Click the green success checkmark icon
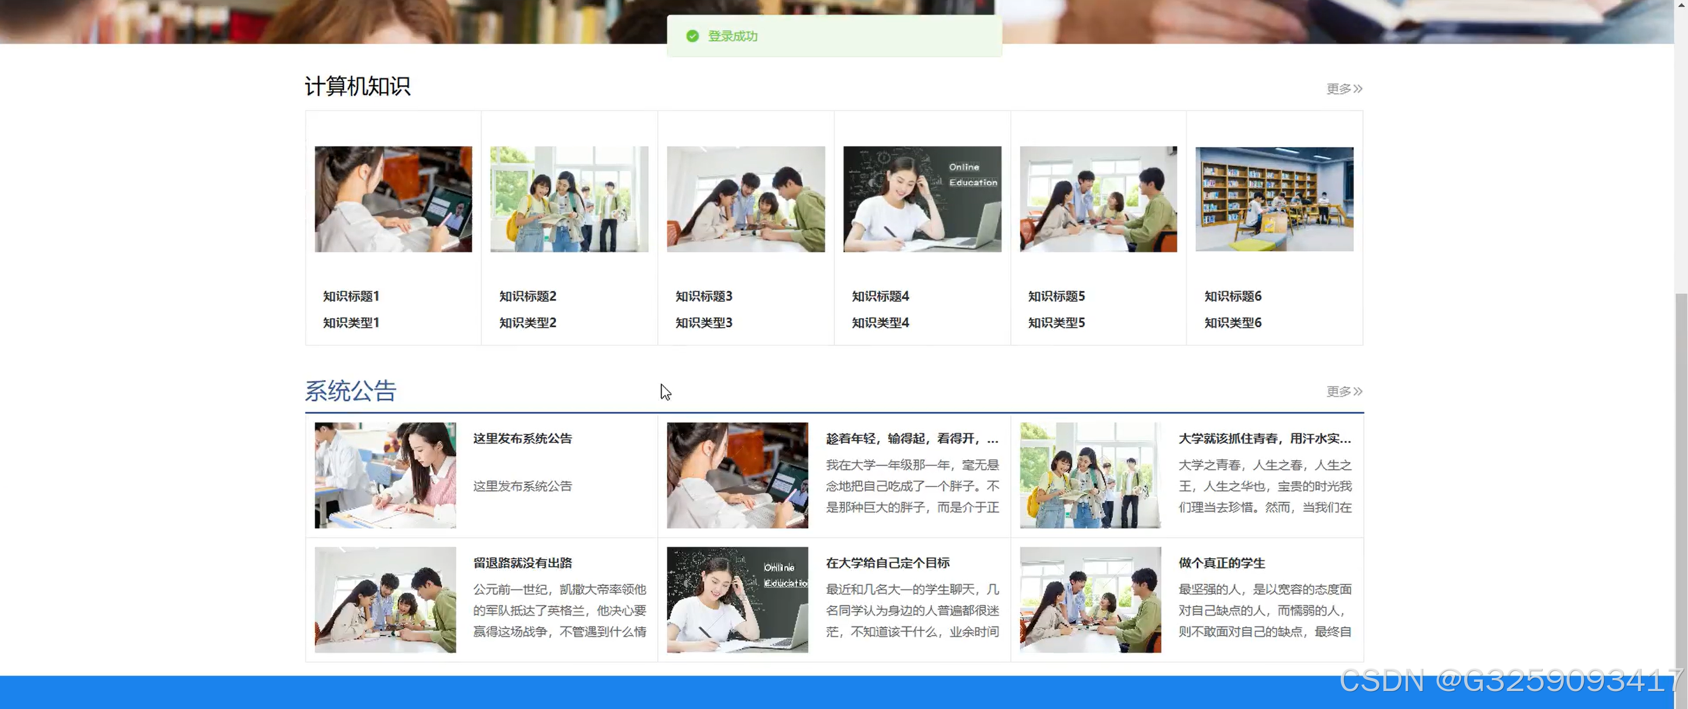The height and width of the screenshot is (709, 1688). click(692, 36)
